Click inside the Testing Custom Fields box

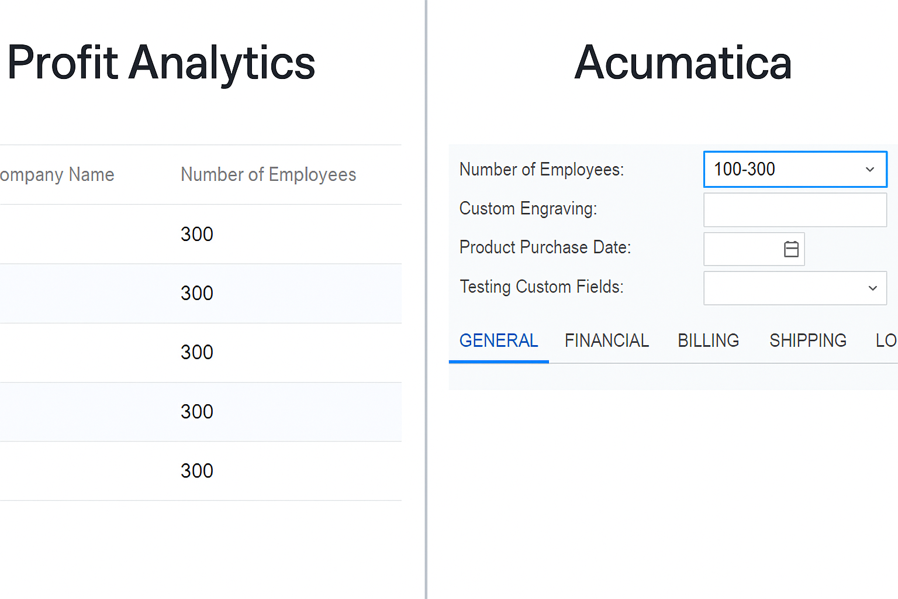pos(795,288)
